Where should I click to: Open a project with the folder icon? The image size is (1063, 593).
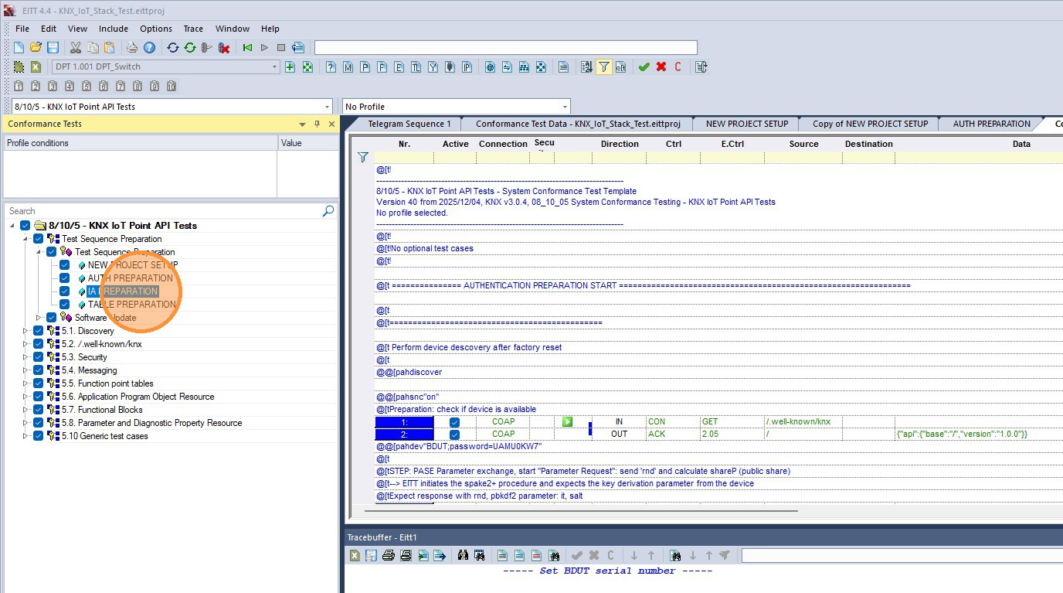[x=36, y=48]
